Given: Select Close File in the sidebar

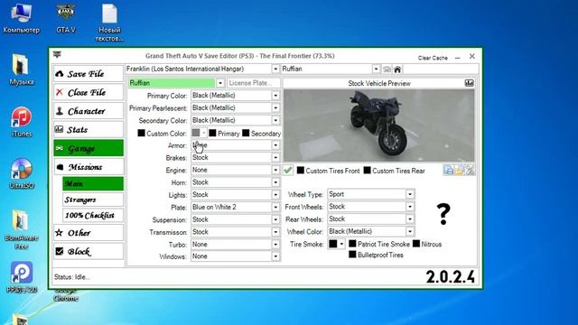Looking at the screenshot, I should coord(89,92).
